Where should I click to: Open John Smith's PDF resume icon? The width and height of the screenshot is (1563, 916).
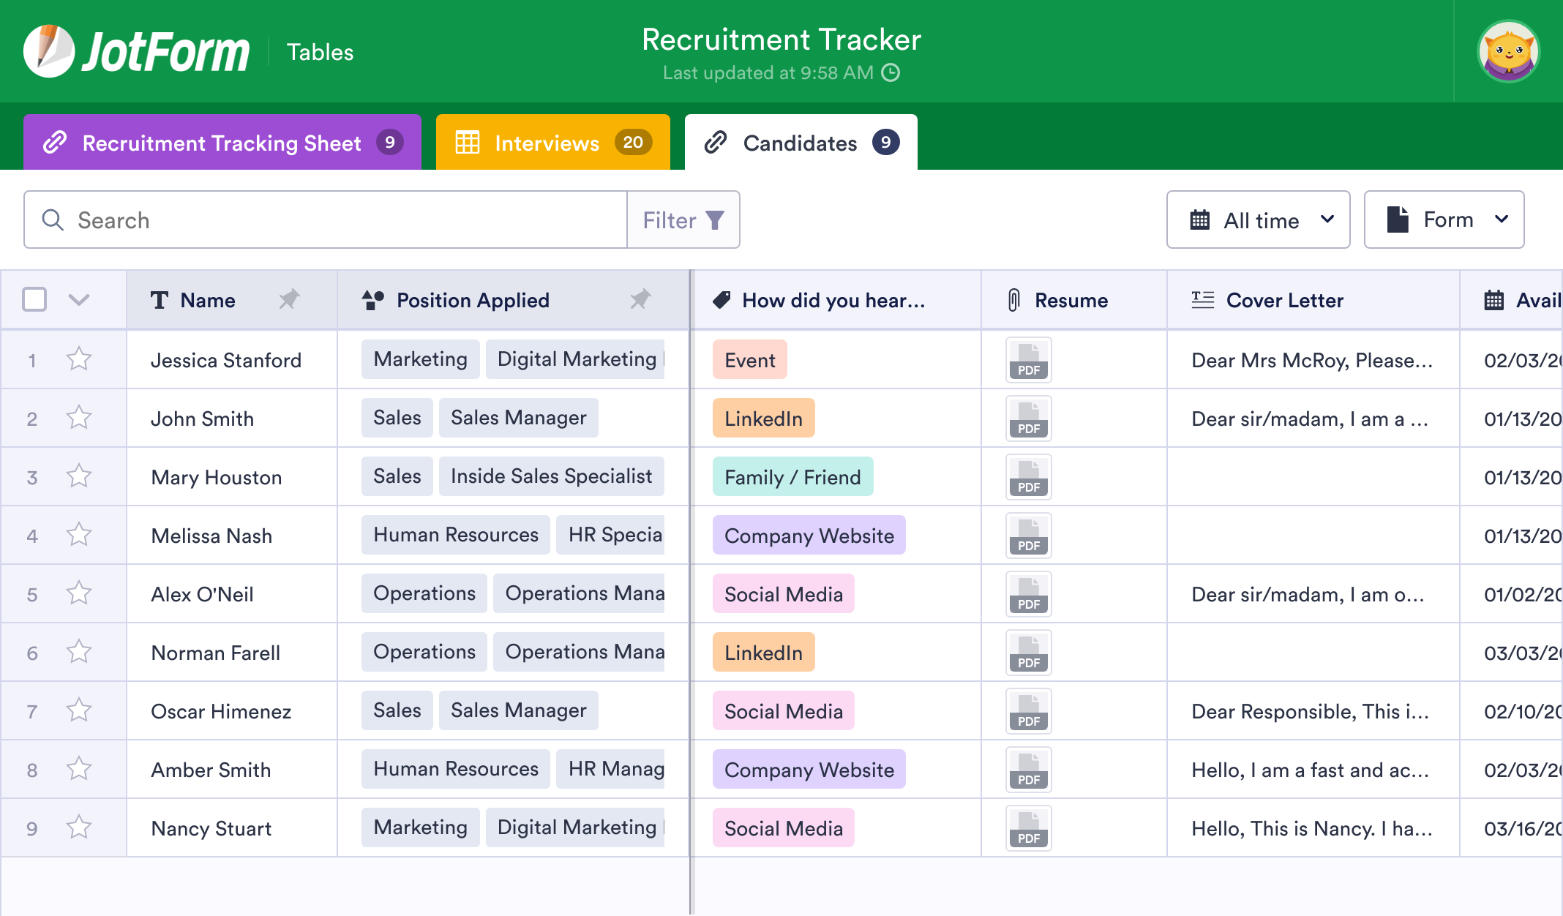coord(1028,418)
